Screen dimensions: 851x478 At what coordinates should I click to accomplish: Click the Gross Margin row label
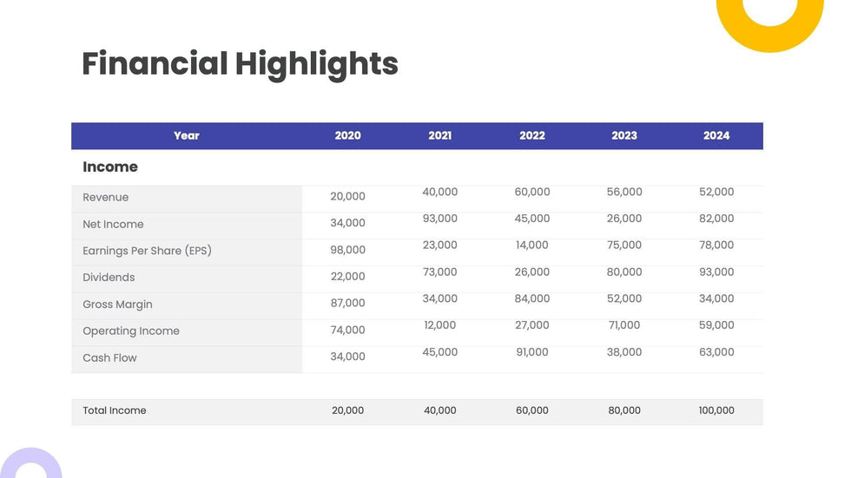click(117, 304)
